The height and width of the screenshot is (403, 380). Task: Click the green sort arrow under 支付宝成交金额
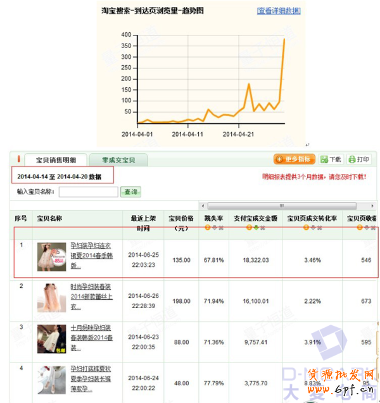coord(255,228)
